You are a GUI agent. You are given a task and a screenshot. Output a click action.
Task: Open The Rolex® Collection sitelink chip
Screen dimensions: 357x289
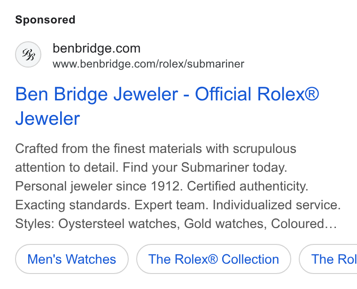[214, 259]
